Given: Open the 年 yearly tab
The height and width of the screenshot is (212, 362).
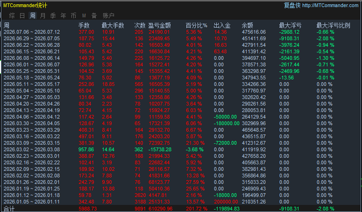Looking at the screenshot, I should (x=63, y=16).
